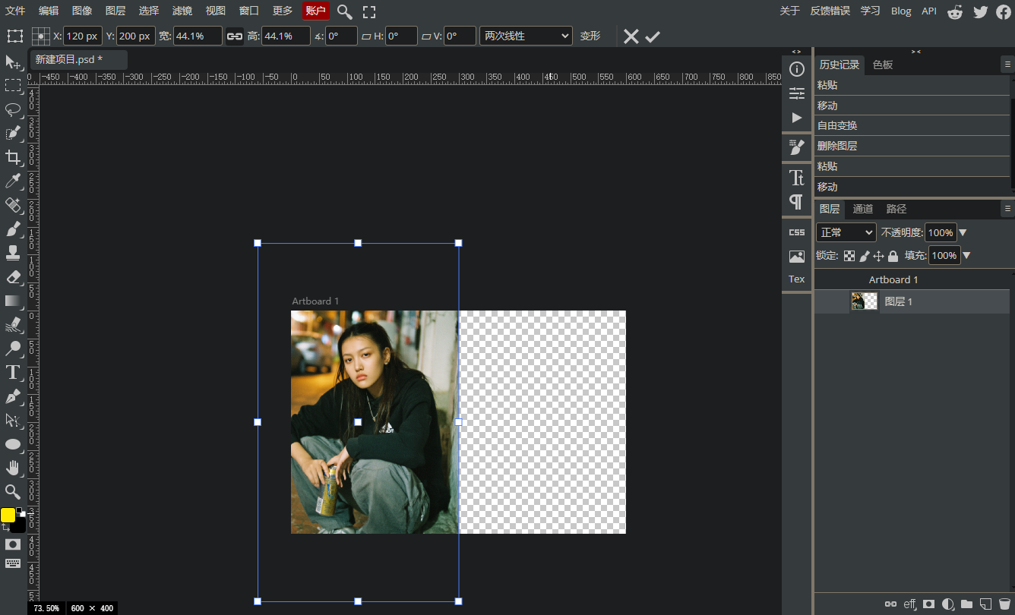Open the Blog link
Screen dimensions: 1015x615
[x=901, y=11]
